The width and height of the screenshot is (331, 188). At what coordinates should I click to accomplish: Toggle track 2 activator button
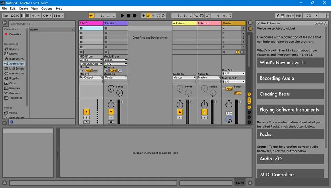pyautogui.click(x=111, y=112)
